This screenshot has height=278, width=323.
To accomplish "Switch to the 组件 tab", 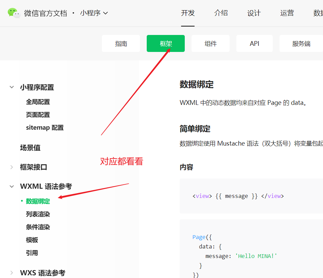I will point(211,43).
